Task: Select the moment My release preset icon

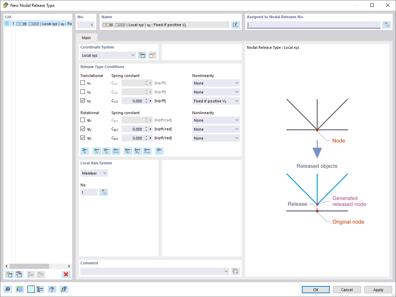Action: coord(128,151)
